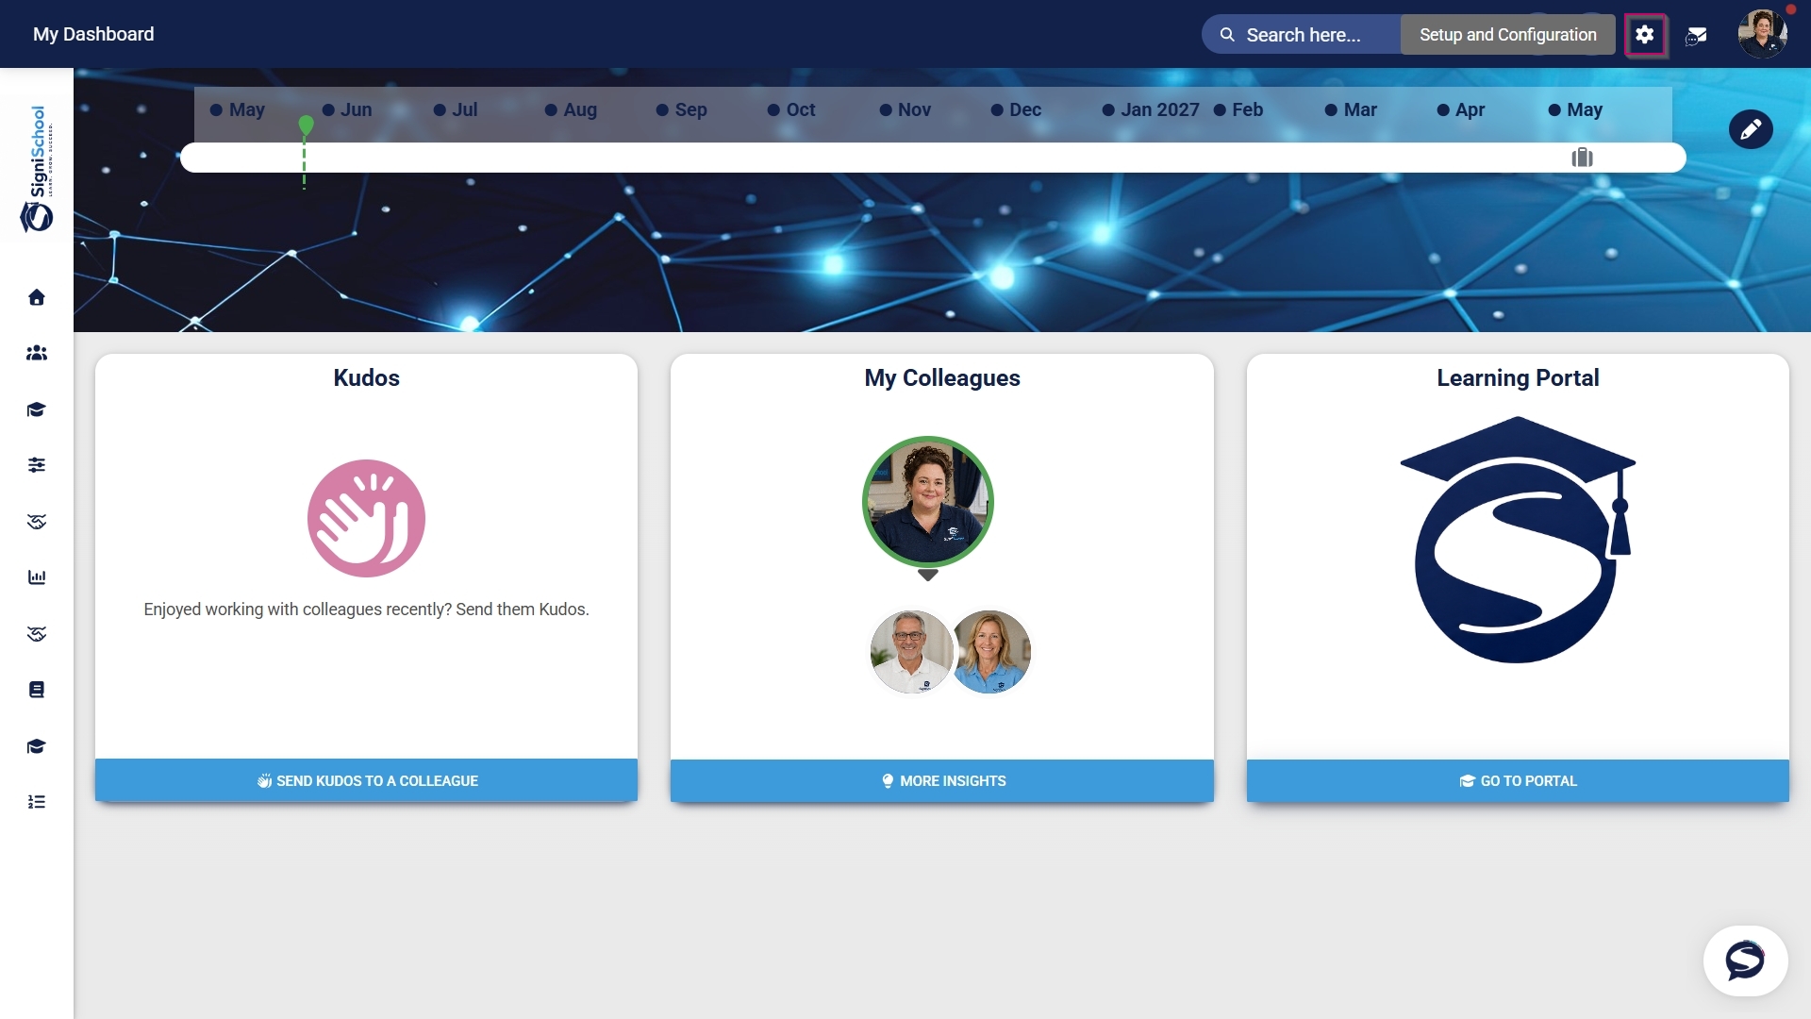Select Jan 2027 on the timeline
The height and width of the screenshot is (1019, 1811).
point(1151,109)
